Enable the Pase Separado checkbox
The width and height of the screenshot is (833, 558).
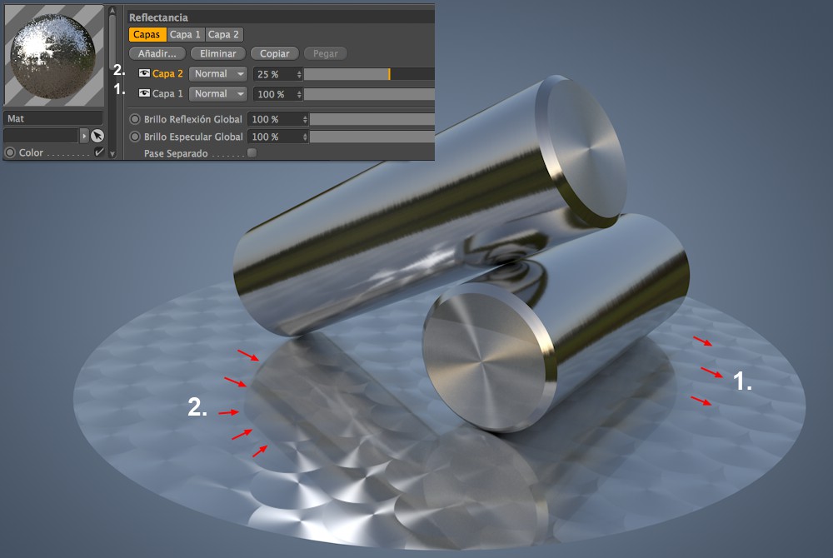252,153
